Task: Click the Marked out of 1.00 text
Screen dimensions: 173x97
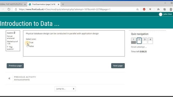Action: click(x=12, y=43)
